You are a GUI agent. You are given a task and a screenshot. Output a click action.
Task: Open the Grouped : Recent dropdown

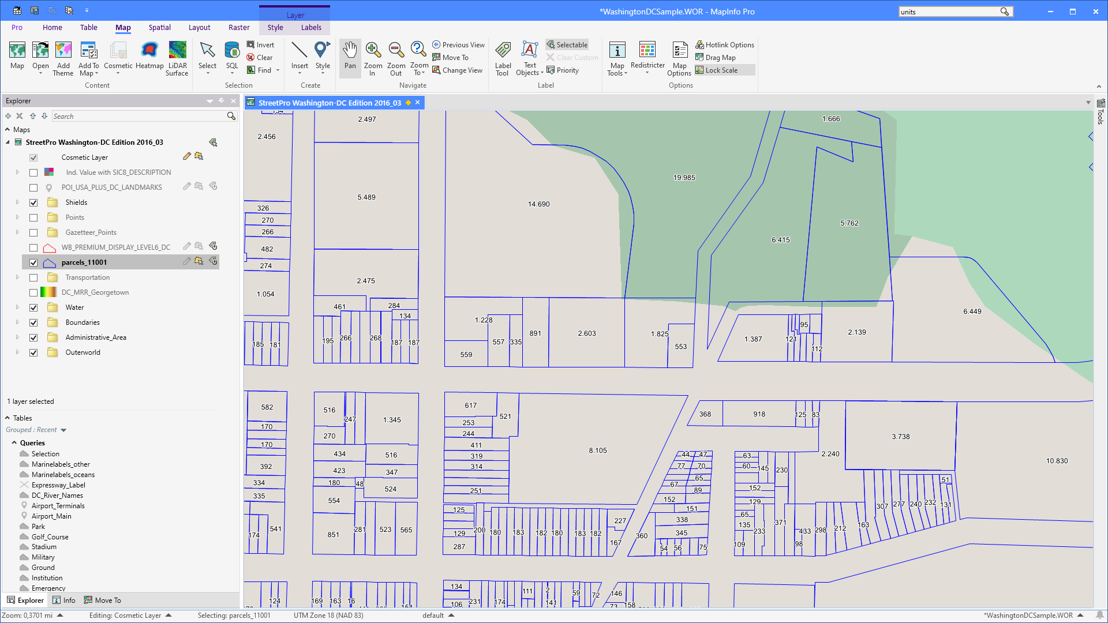tap(63, 430)
